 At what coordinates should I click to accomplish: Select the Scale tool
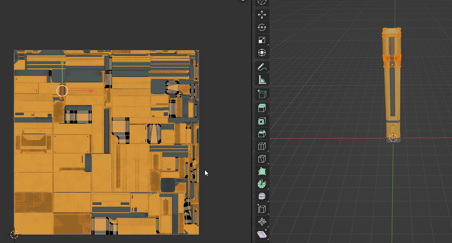coord(261,40)
